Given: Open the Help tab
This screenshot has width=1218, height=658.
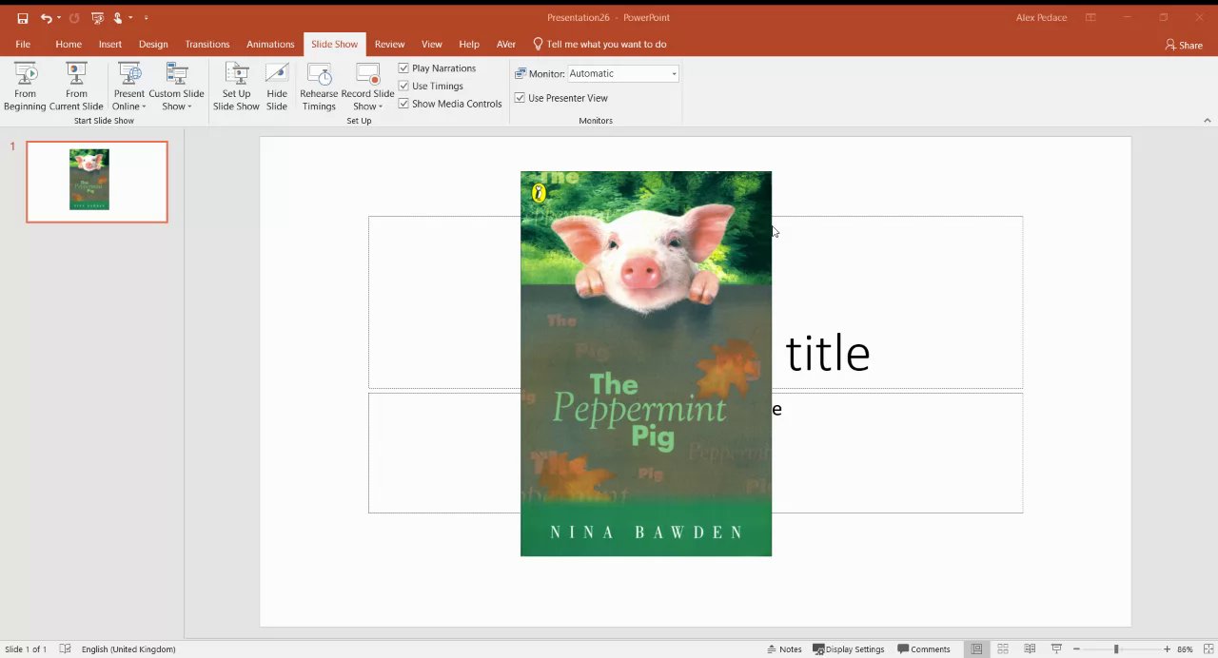Looking at the screenshot, I should coord(469,44).
